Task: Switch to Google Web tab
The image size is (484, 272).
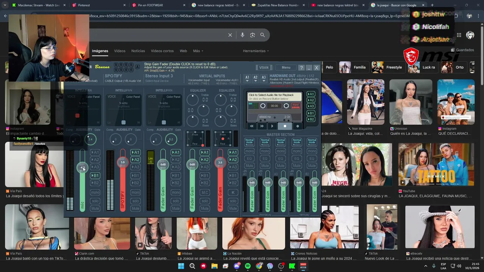Action: click(x=183, y=51)
